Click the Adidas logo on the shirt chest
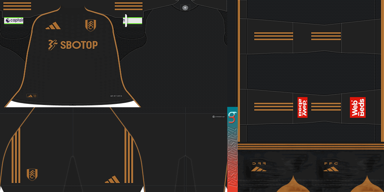The width and height of the screenshot is (384, 192). coord(53,25)
